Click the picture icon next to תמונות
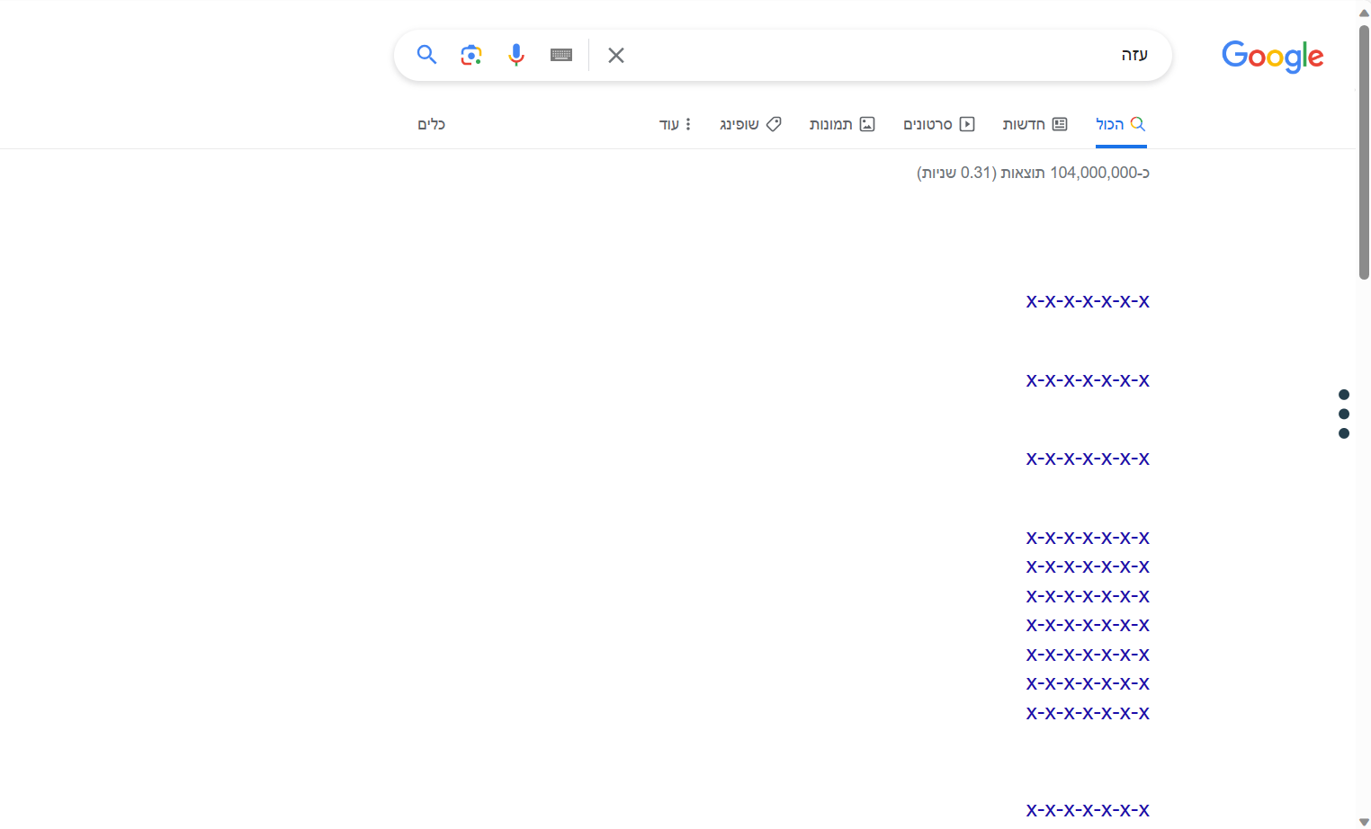1371x829 pixels. tap(865, 124)
